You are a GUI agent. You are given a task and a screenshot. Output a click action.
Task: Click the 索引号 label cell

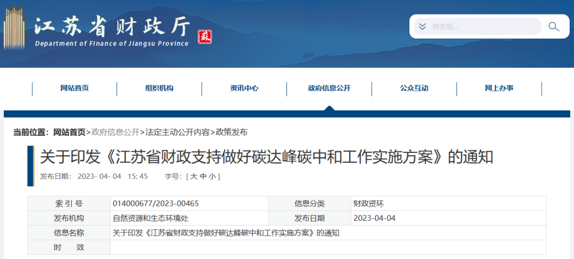click(x=69, y=203)
